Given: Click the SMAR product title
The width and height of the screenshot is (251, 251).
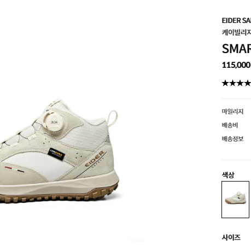Looking at the screenshot, I should pos(236,49).
